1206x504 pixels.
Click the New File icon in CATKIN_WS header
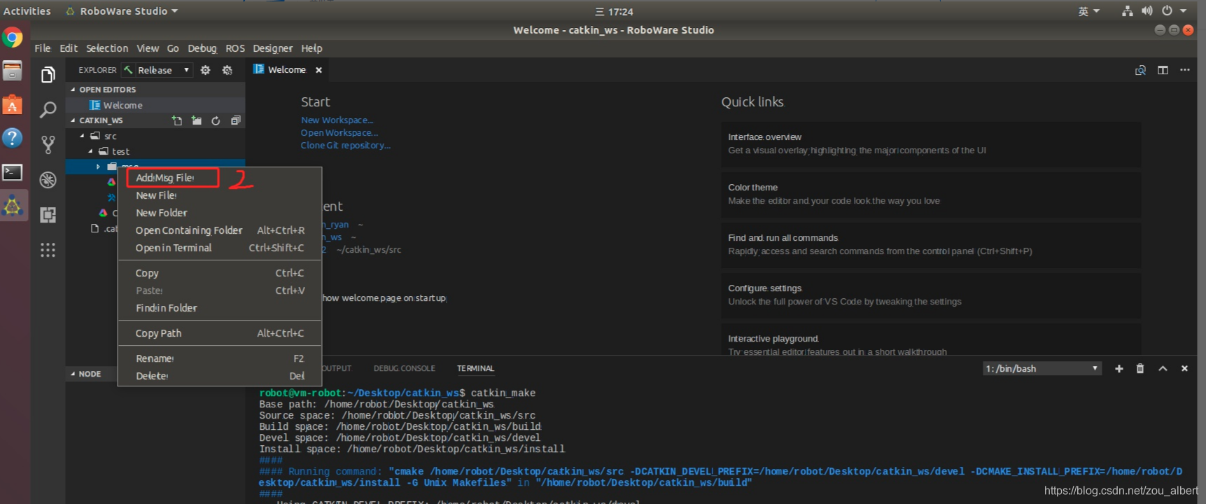tap(177, 120)
